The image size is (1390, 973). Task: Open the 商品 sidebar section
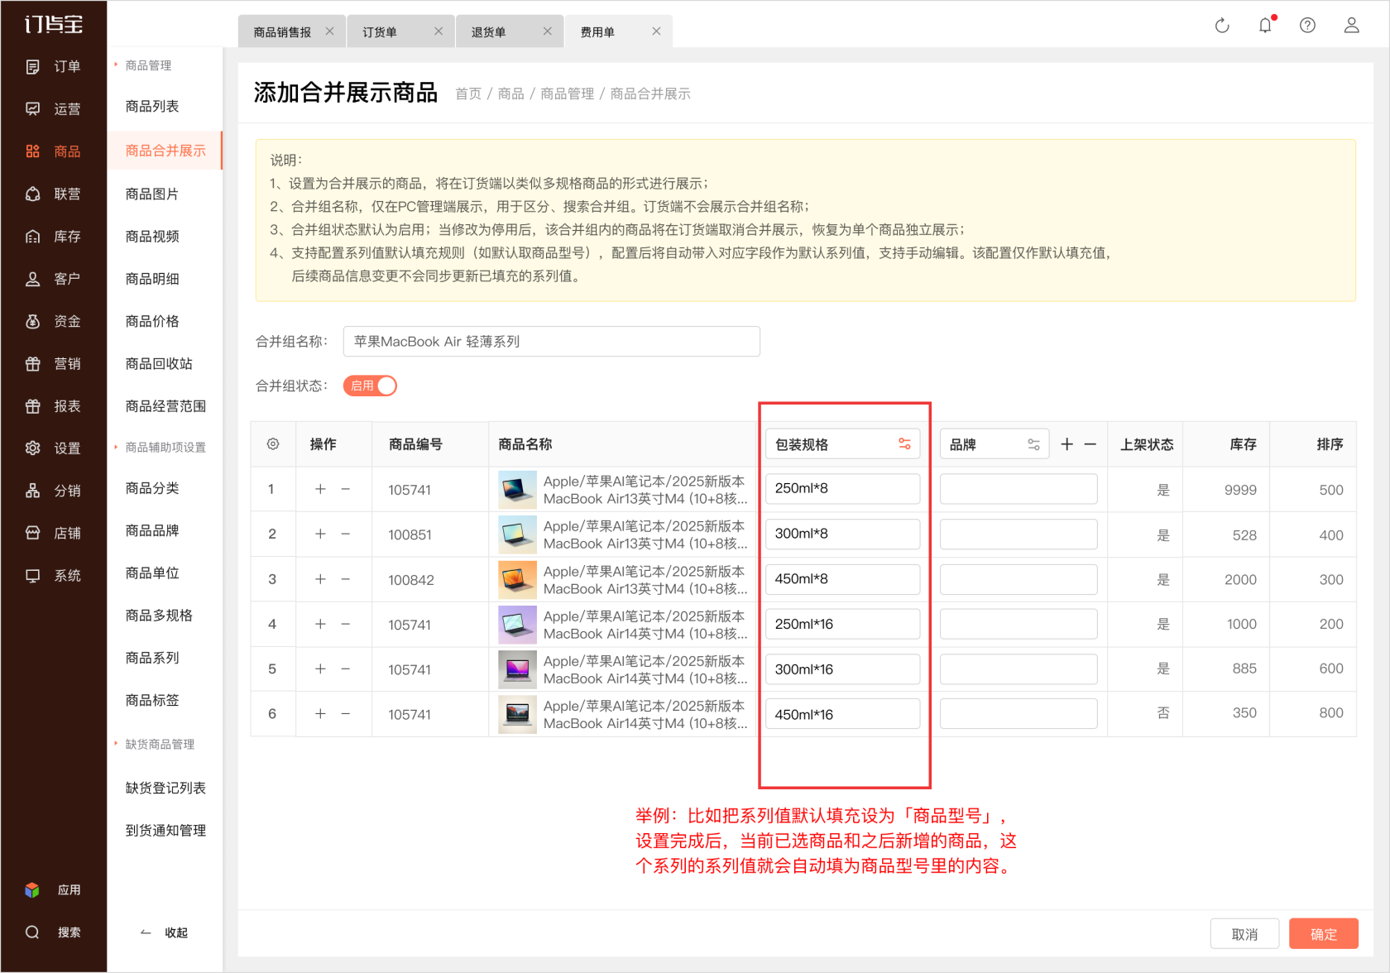pyautogui.click(x=54, y=151)
